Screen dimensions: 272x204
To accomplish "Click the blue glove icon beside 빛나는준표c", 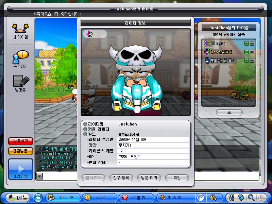I will 207,61.
